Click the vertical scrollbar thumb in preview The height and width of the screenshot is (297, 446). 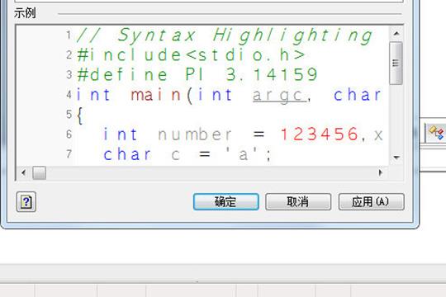(x=396, y=63)
